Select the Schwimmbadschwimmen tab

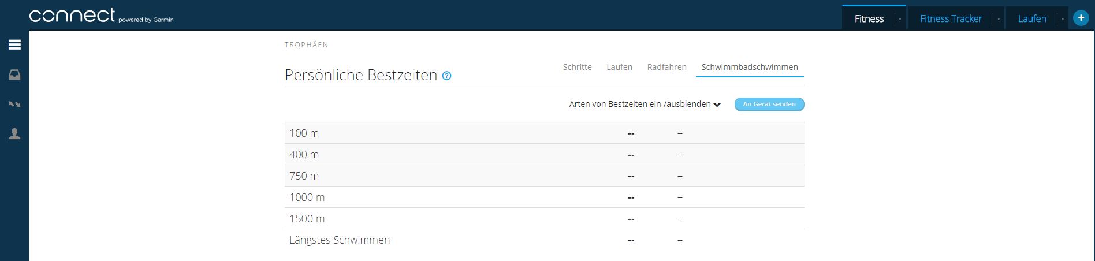(x=750, y=67)
